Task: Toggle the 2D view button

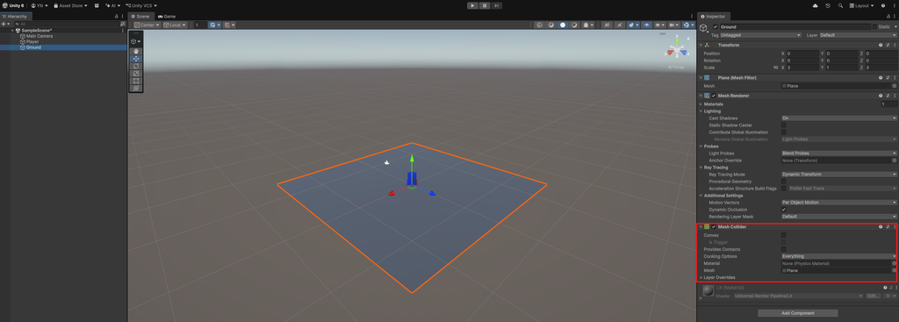Action: [607, 25]
